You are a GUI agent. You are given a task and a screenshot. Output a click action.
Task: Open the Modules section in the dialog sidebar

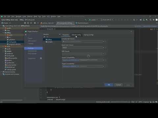(x=33, y=48)
